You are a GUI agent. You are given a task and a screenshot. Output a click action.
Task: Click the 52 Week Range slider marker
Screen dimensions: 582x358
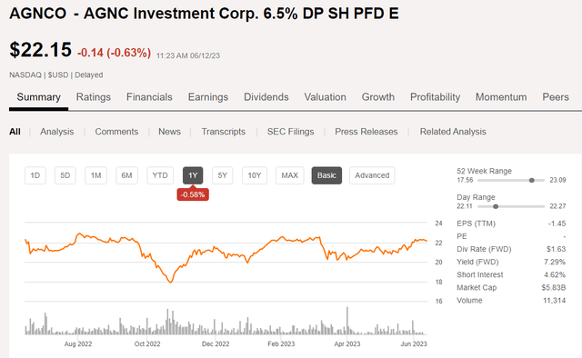coord(531,180)
